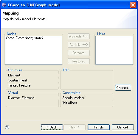Click the Restore... button

[79, 61]
